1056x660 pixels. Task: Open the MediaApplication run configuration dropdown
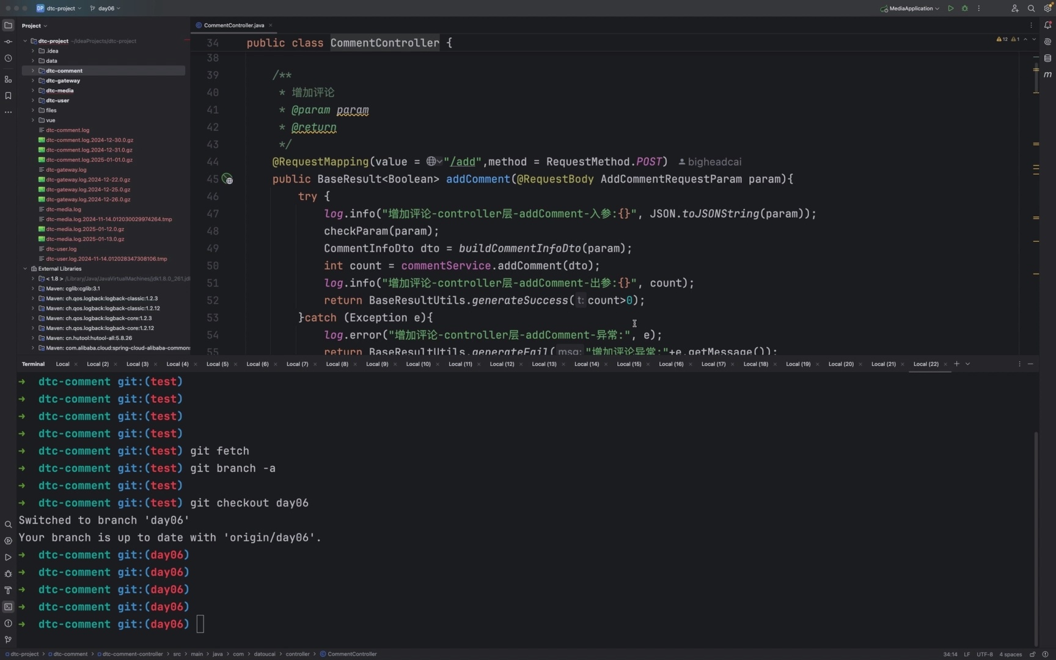tap(910, 9)
